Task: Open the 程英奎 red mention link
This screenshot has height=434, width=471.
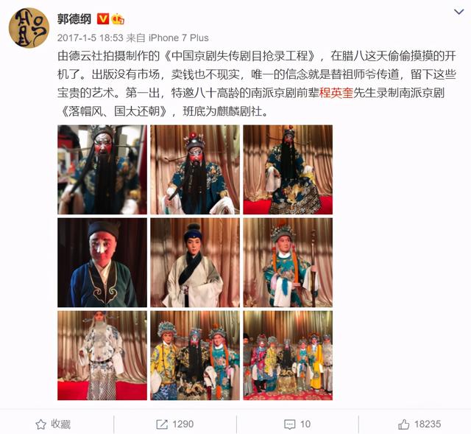Action: tap(336, 93)
